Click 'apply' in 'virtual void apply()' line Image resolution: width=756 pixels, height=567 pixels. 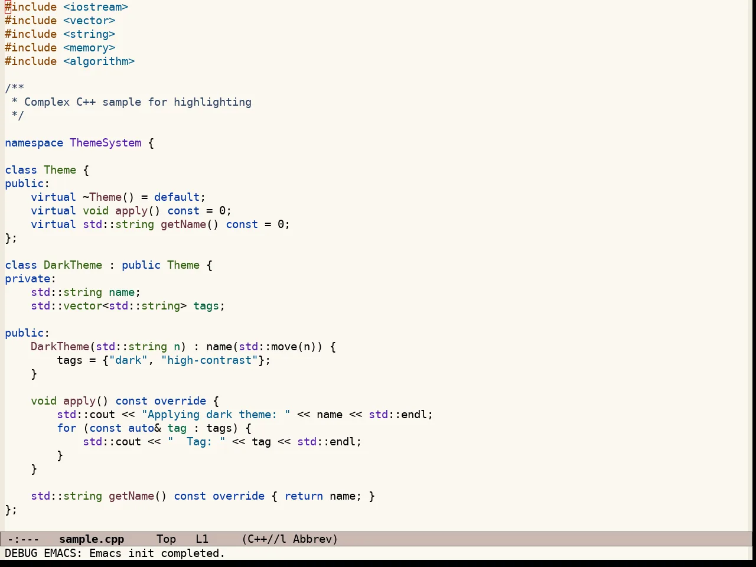click(x=131, y=211)
